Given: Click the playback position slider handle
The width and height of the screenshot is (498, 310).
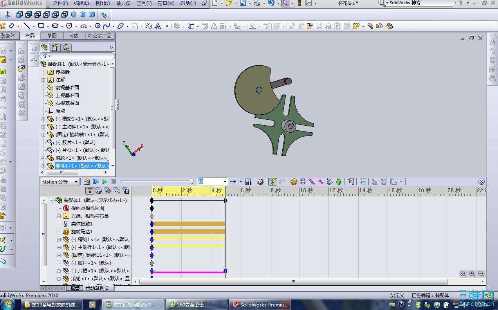Looking at the screenshot, I should 191,181.
